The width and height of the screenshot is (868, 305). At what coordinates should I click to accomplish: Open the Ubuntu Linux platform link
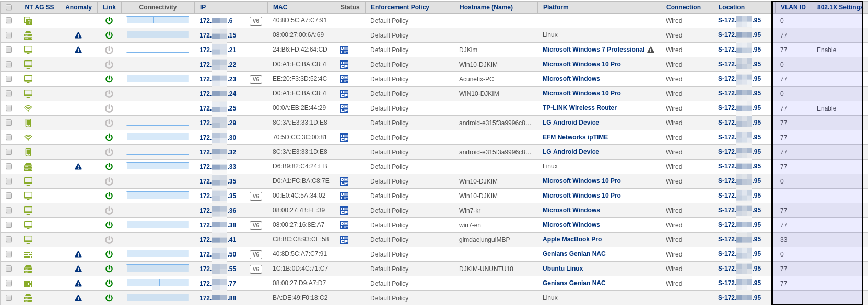[562, 269]
